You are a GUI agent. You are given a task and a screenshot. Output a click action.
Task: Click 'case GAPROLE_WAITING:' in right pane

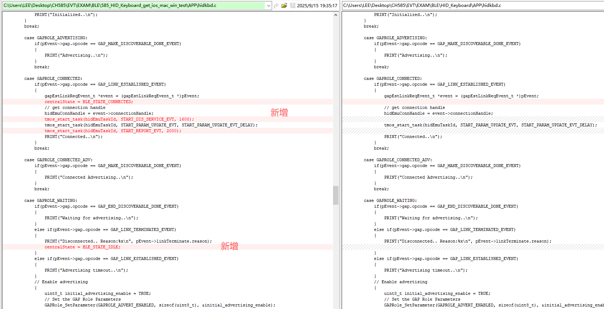coord(390,200)
